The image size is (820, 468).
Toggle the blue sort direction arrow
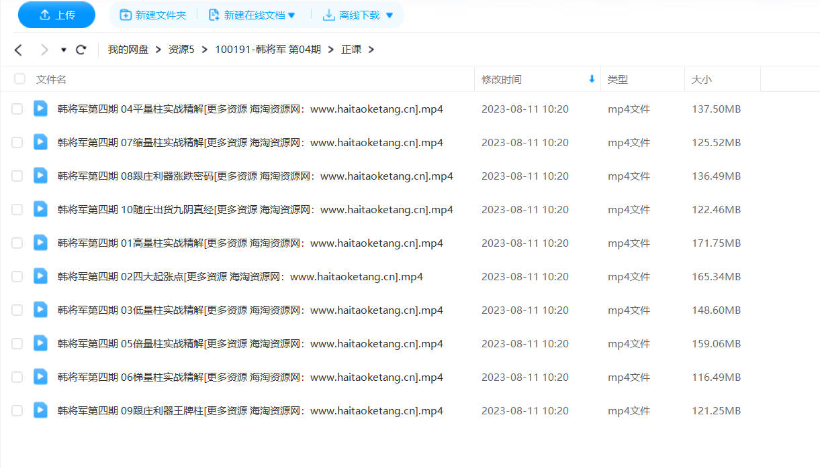point(592,78)
